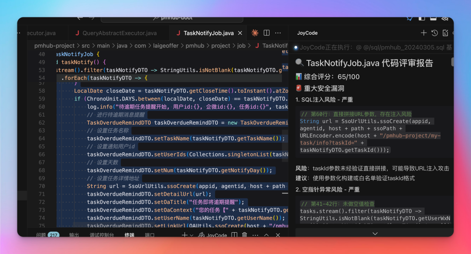471x254 pixels.
Task: Maximize bottom panel with up chevron
Action: 266,235
